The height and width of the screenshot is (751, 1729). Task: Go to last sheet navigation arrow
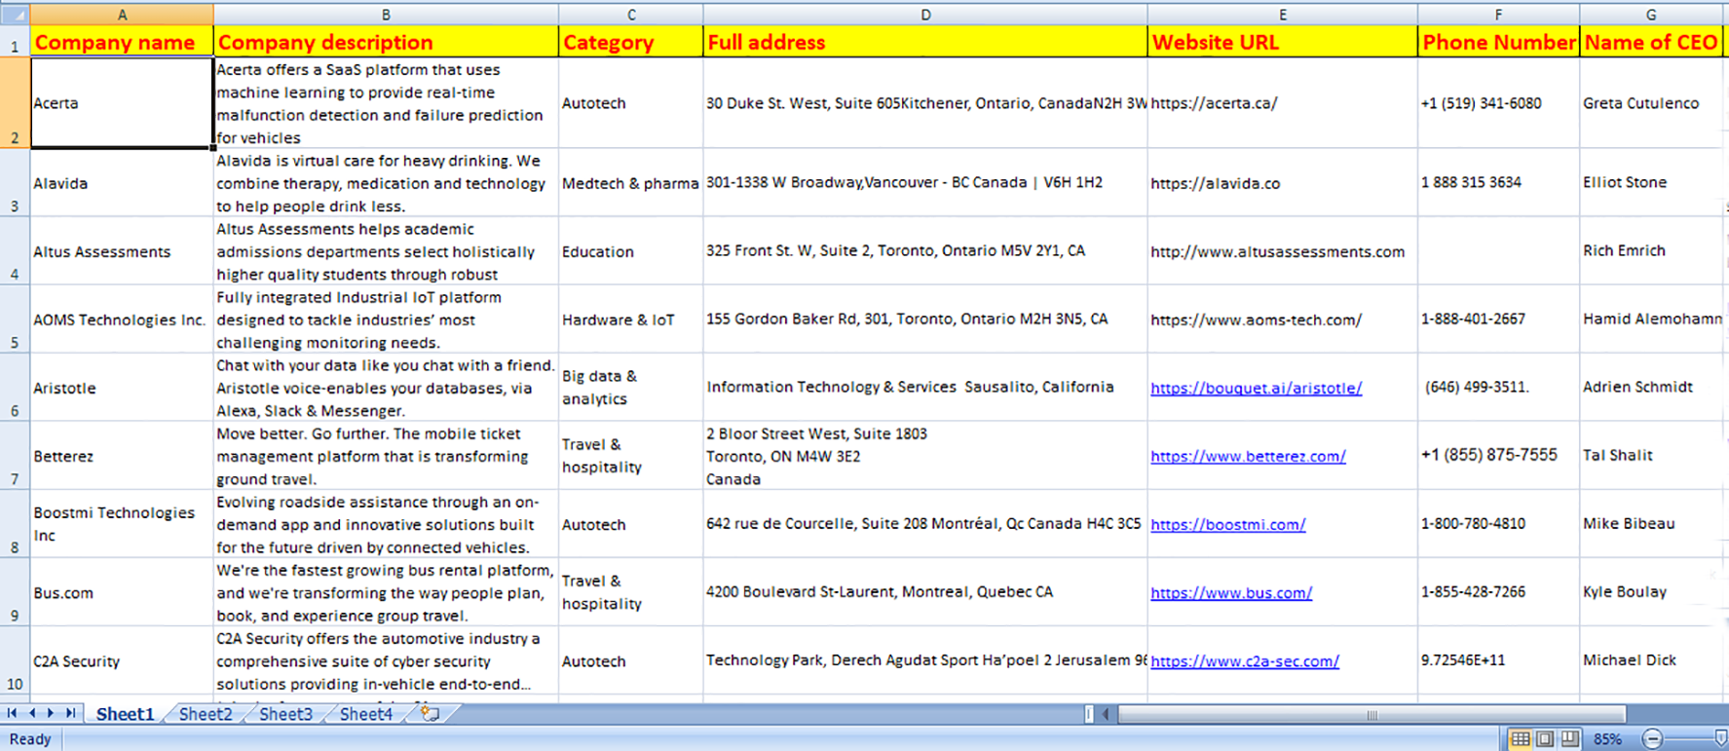pos(70,713)
